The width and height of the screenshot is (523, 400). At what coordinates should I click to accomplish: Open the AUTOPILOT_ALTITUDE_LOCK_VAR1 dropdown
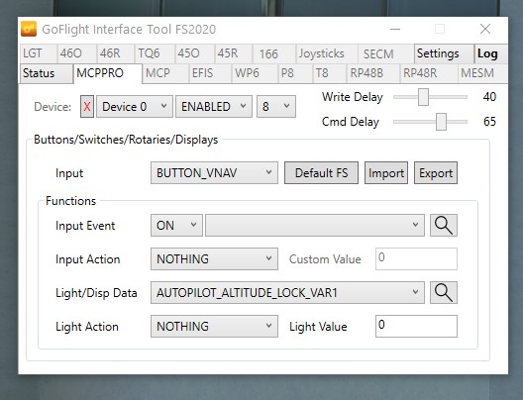287,293
